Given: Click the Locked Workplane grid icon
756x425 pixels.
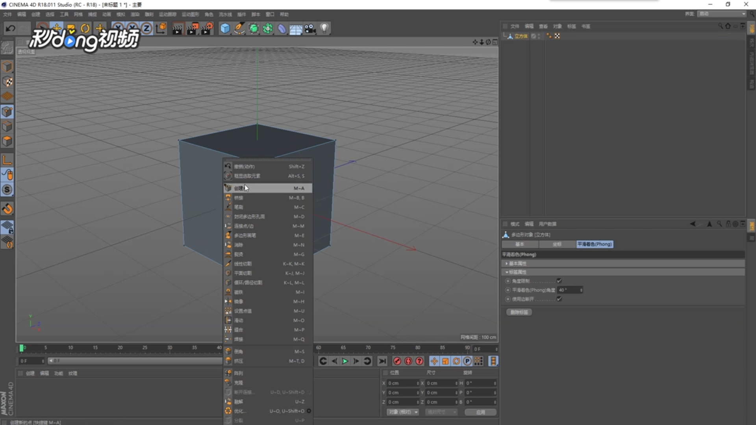Looking at the screenshot, I should pos(7,227).
